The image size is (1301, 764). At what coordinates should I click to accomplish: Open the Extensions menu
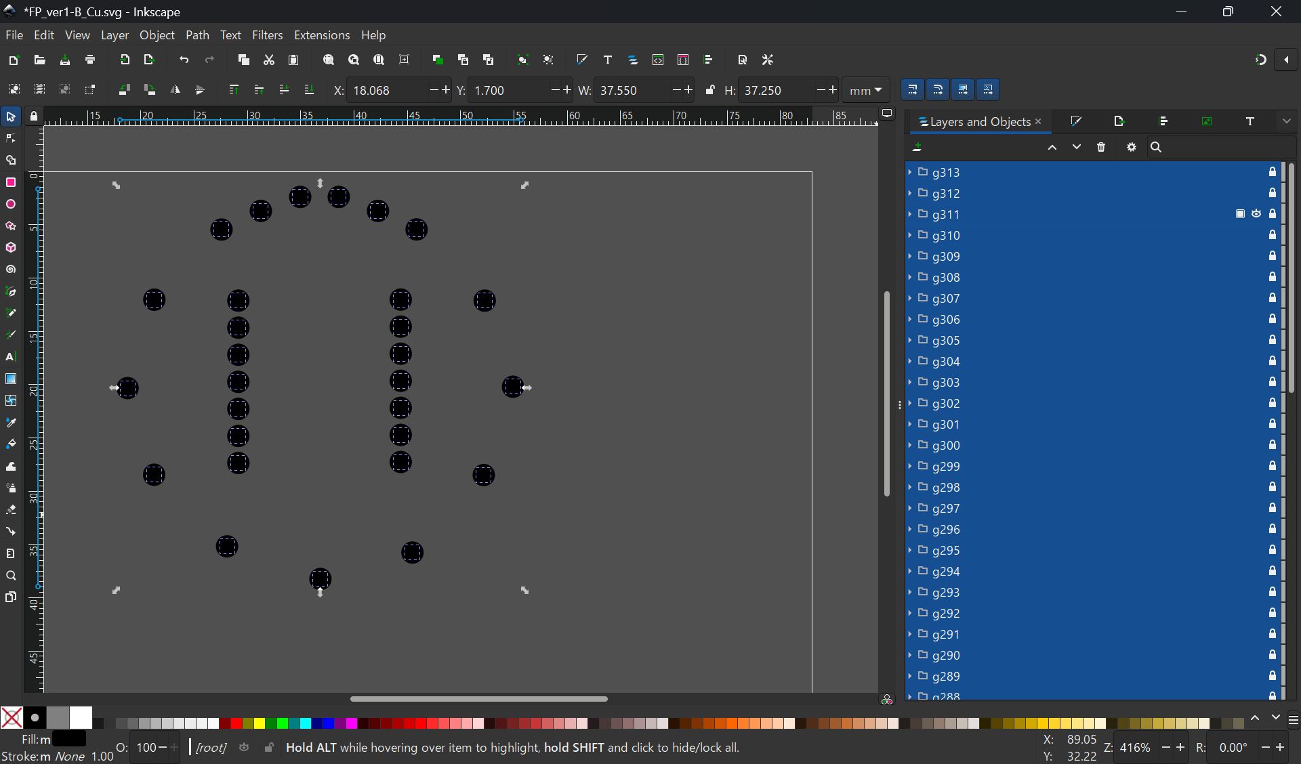pyautogui.click(x=322, y=35)
